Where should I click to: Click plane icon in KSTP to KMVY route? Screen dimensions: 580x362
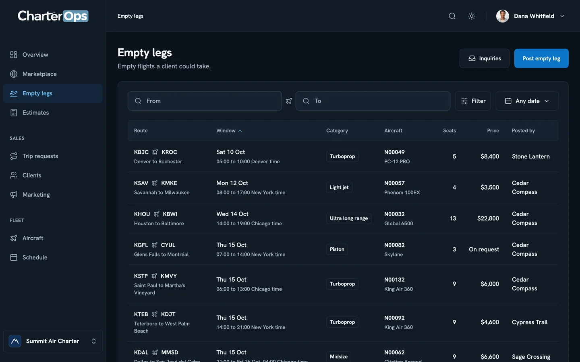coord(154,276)
